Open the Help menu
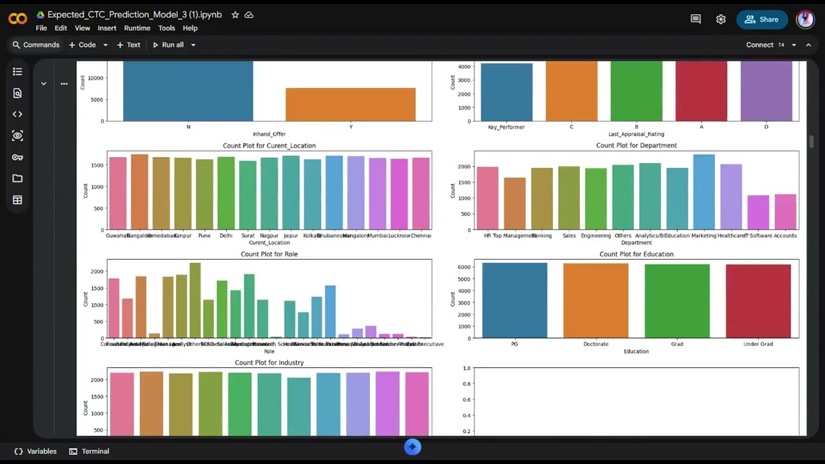 [190, 28]
